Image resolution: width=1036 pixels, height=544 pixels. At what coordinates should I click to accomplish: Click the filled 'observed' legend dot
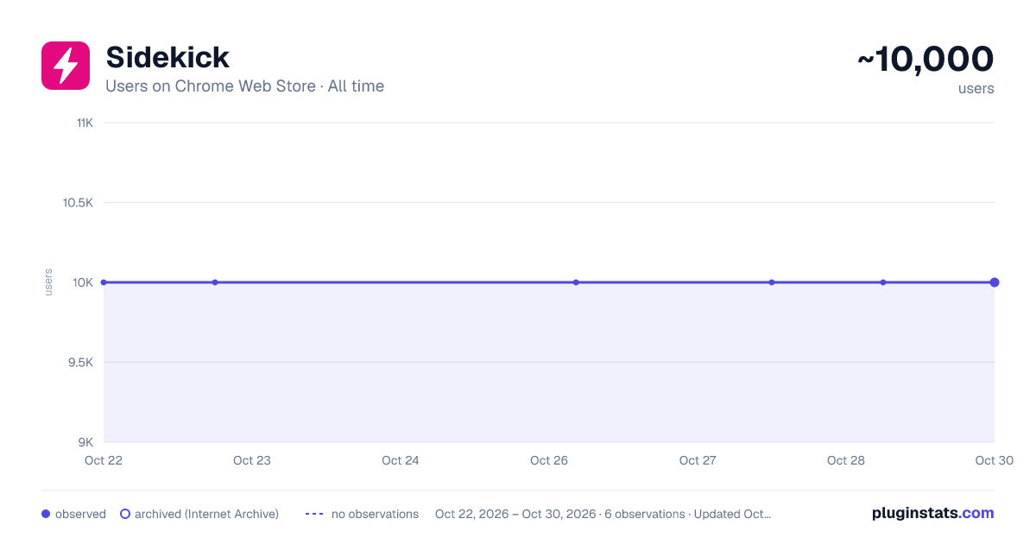[46, 514]
